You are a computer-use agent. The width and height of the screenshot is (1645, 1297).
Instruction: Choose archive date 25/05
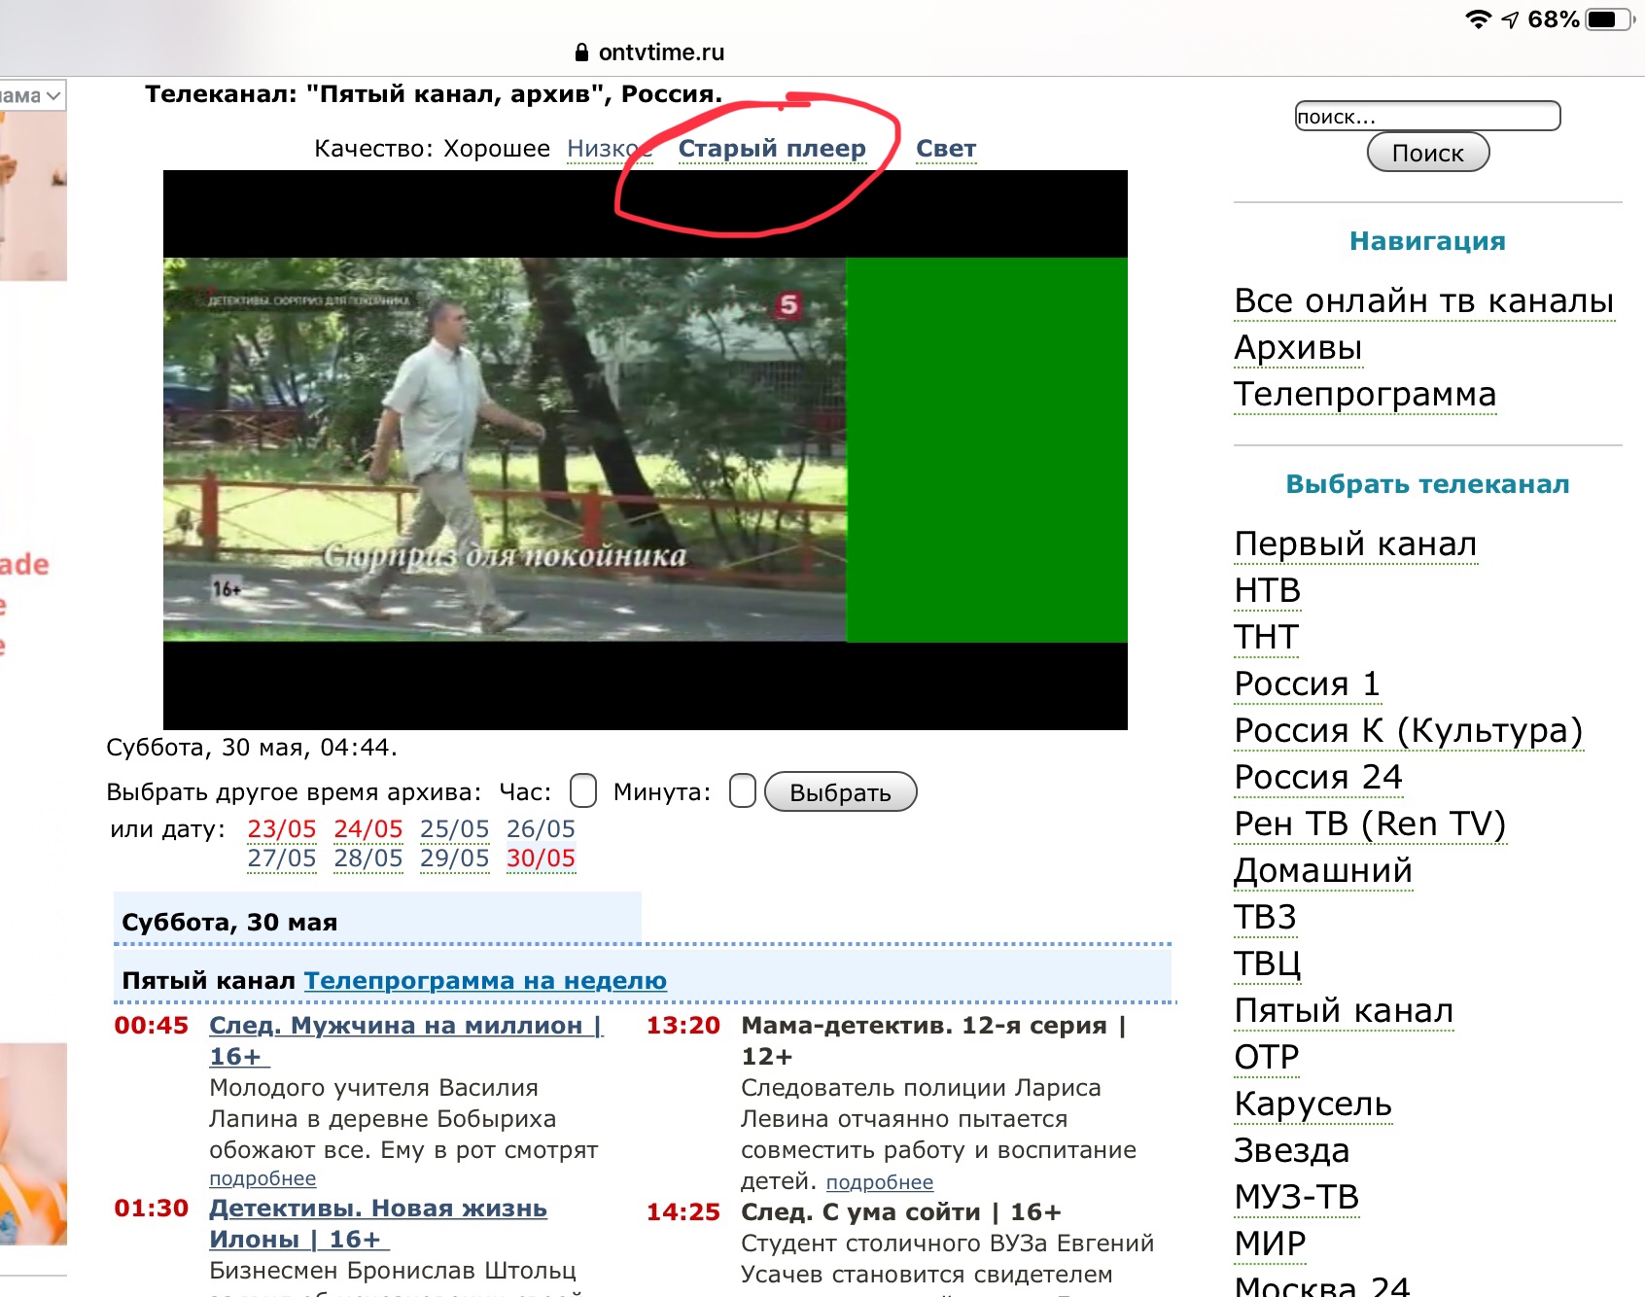pos(455,829)
